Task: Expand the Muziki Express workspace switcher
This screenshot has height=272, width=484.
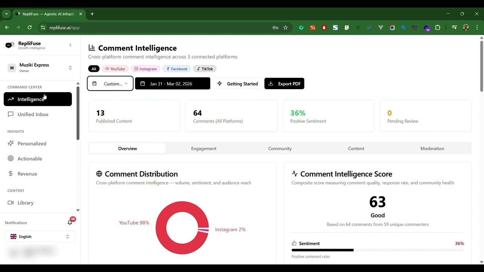Action: click(40, 68)
